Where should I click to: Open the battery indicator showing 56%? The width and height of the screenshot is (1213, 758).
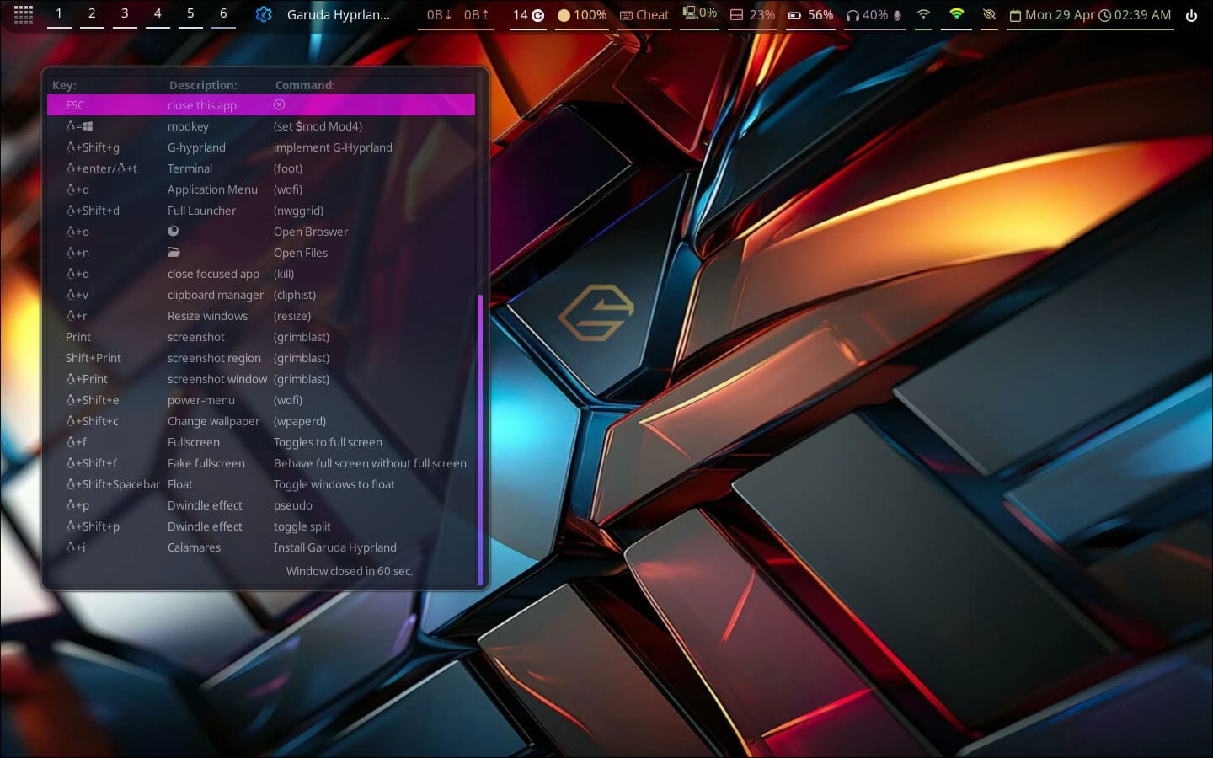[809, 14]
